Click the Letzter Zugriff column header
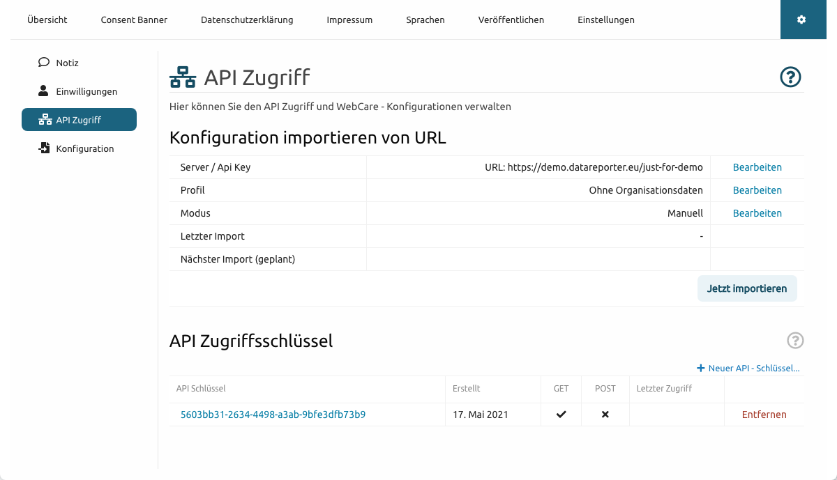Viewport: 837px width, 480px height. (664, 389)
